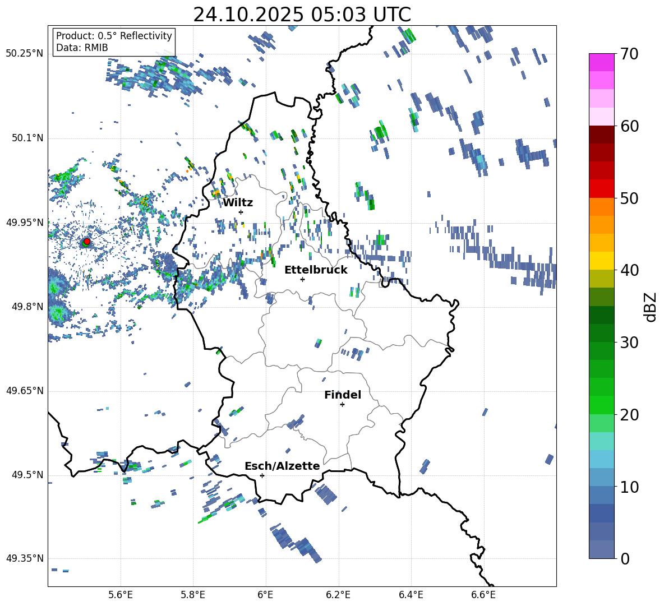Click the magenta top swatch of colorbar
The width and height of the screenshot is (664, 606).
[x=601, y=62]
